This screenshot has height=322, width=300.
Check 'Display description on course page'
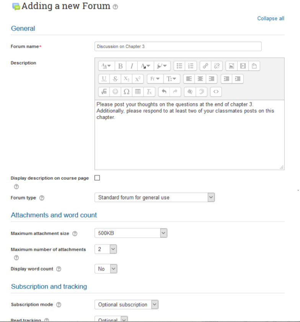[96, 177]
